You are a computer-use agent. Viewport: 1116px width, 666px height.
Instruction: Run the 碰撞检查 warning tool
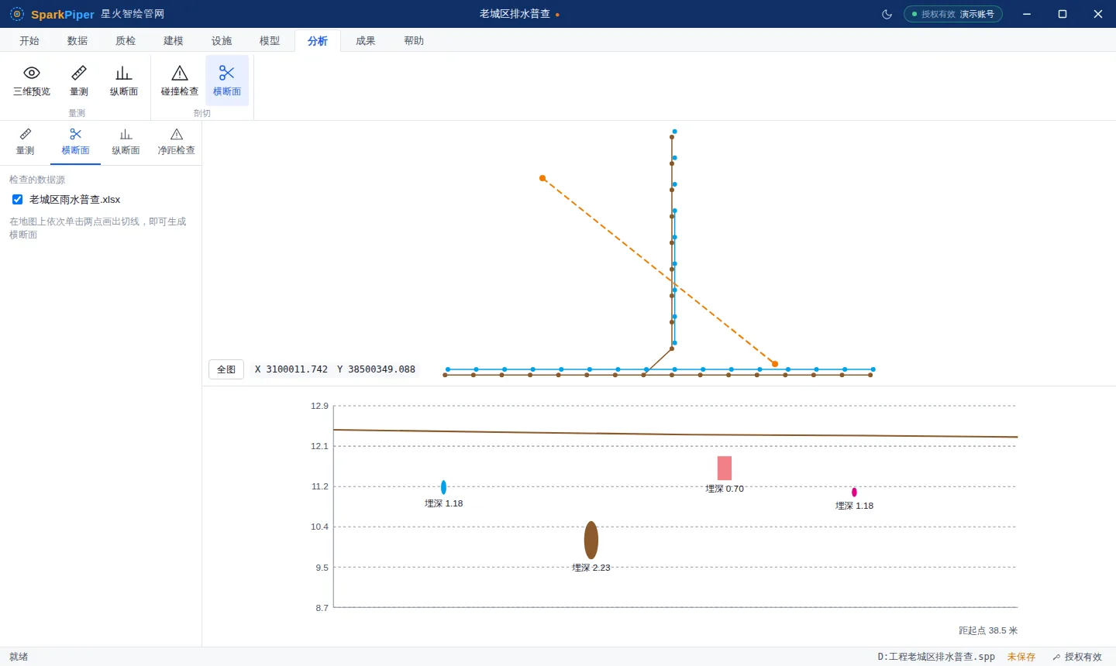tap(180, 81)
